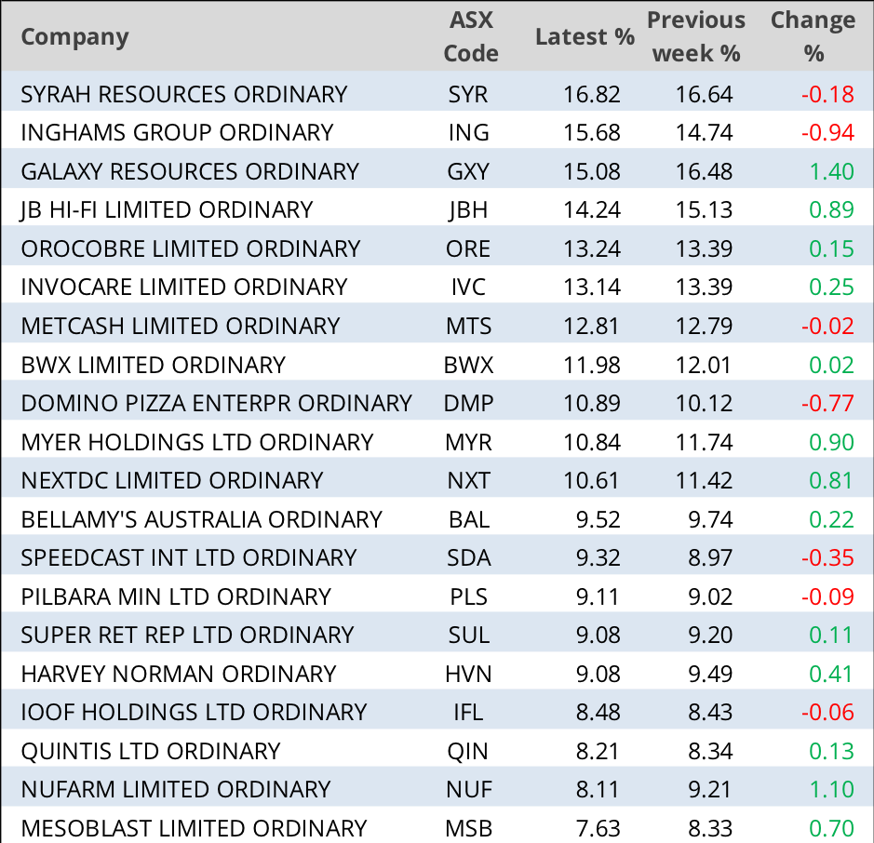This screenshot has width=874, height=843.
Task: Click the NXT ASX code cell
Action: 467,480
